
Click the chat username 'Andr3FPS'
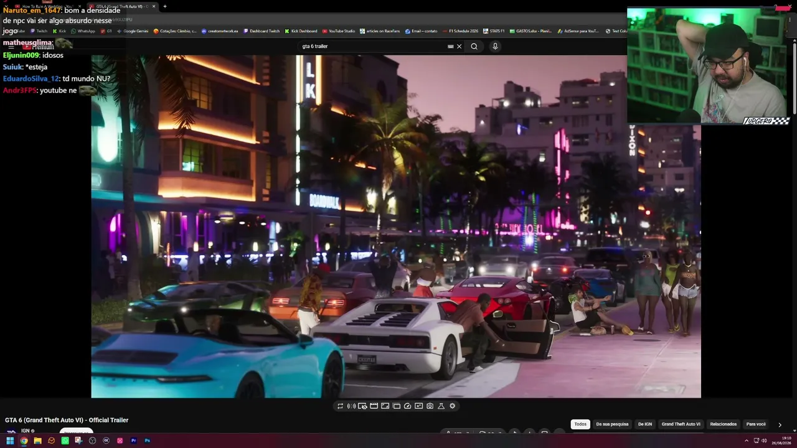coord(19,91)
